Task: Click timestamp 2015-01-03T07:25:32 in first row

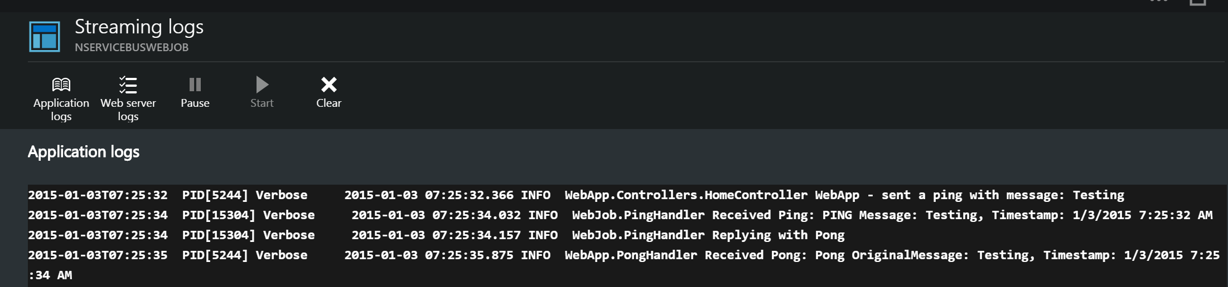Action: [x=98, y=195]
